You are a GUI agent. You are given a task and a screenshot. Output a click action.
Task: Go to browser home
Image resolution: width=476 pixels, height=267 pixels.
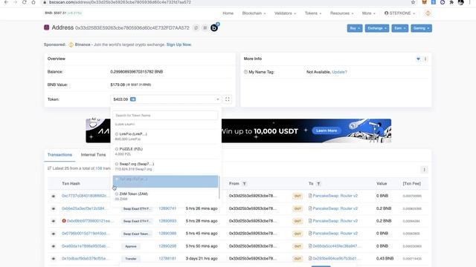pyautogui.click(x=33, y=2)
